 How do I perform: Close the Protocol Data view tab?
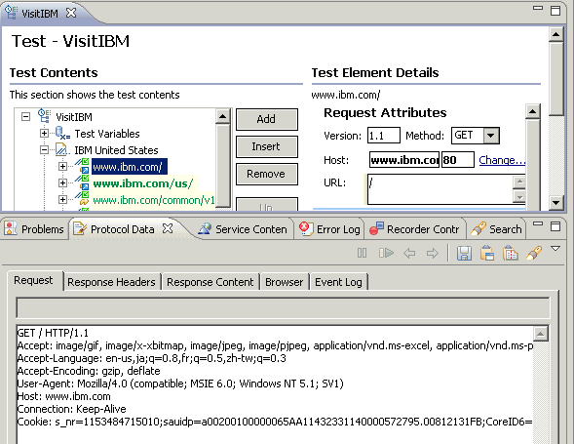tap(168, 228)
